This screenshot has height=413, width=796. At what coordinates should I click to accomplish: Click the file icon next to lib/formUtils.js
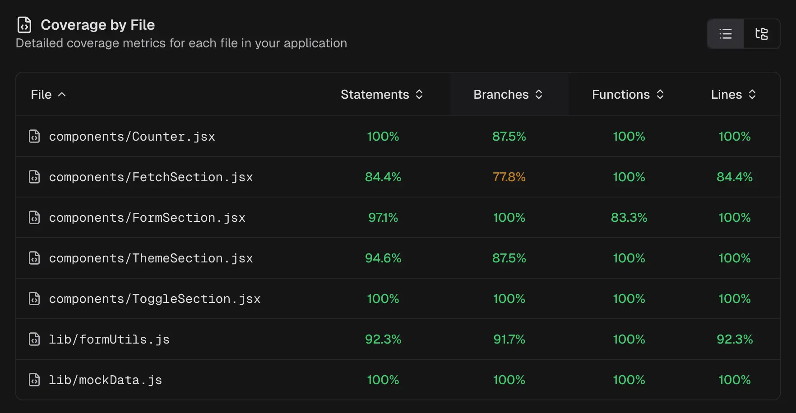pos(34,339)
